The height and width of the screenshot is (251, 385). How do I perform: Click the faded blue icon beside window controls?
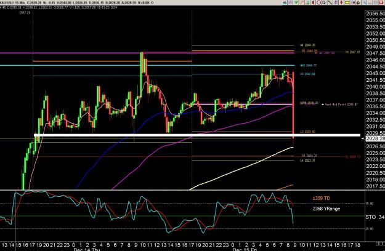[x=365, y=2]
